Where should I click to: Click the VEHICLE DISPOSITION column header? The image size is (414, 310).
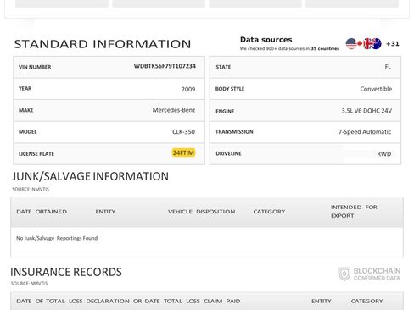pyautogui.click(x=201, y=212)
